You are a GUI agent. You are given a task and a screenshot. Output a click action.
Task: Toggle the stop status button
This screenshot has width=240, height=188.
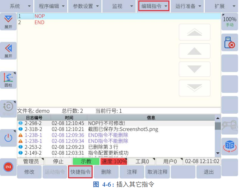pyautogui.click(x=58, y=161)
